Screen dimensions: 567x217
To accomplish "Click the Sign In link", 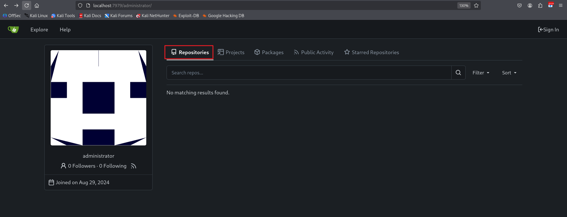I will 548,30.
